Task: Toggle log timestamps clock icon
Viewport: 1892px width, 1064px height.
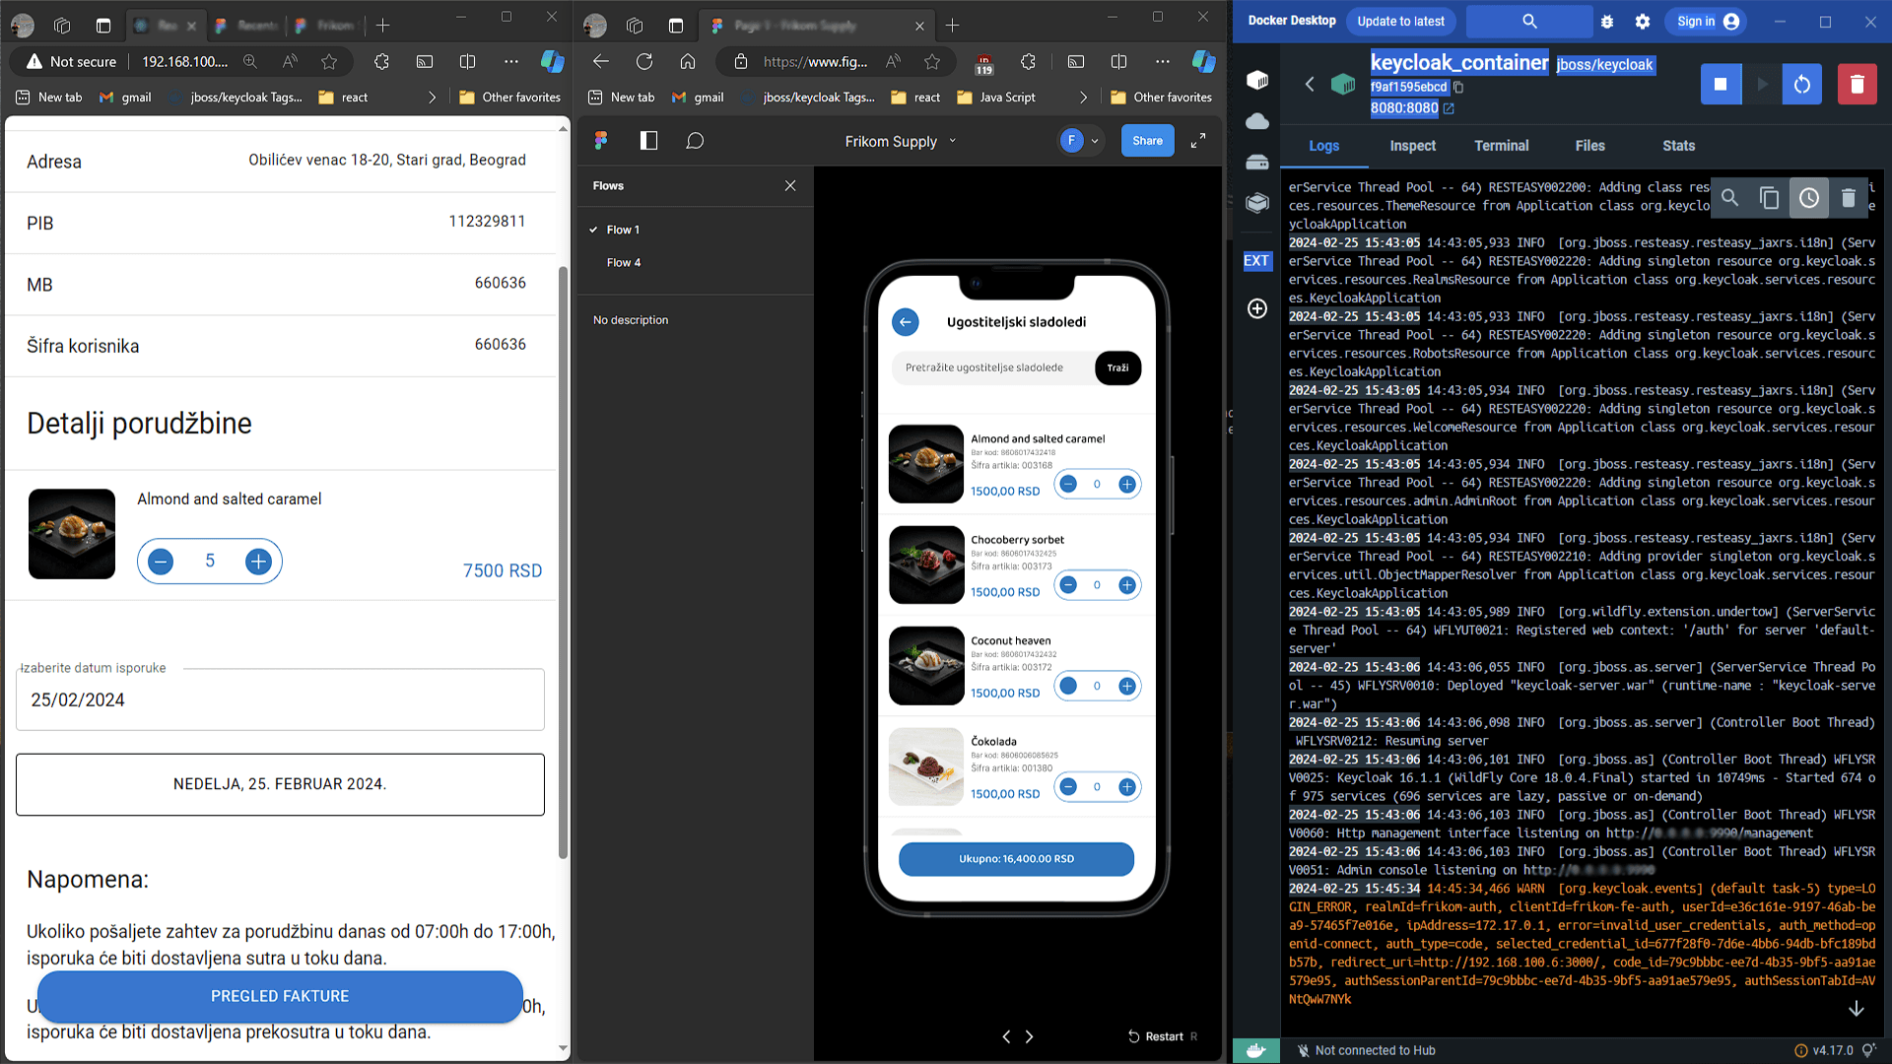Action: (1808, 198)
